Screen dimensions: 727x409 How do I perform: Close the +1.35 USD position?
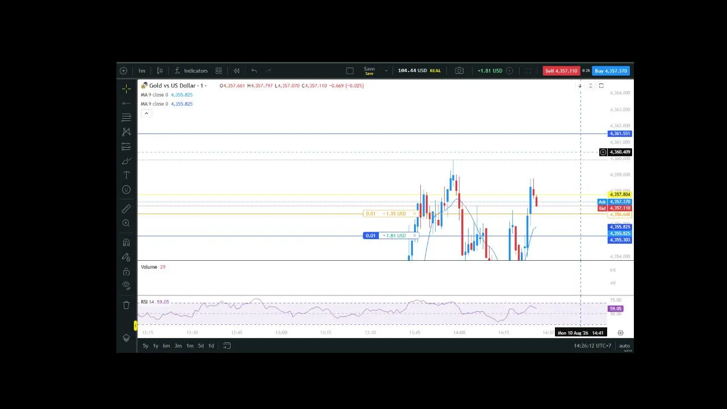coord(415,214)
